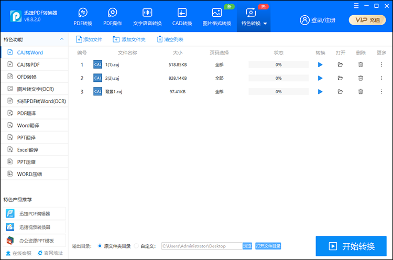Click 全部 page selection for 背景1.caj

coord(219,92)
